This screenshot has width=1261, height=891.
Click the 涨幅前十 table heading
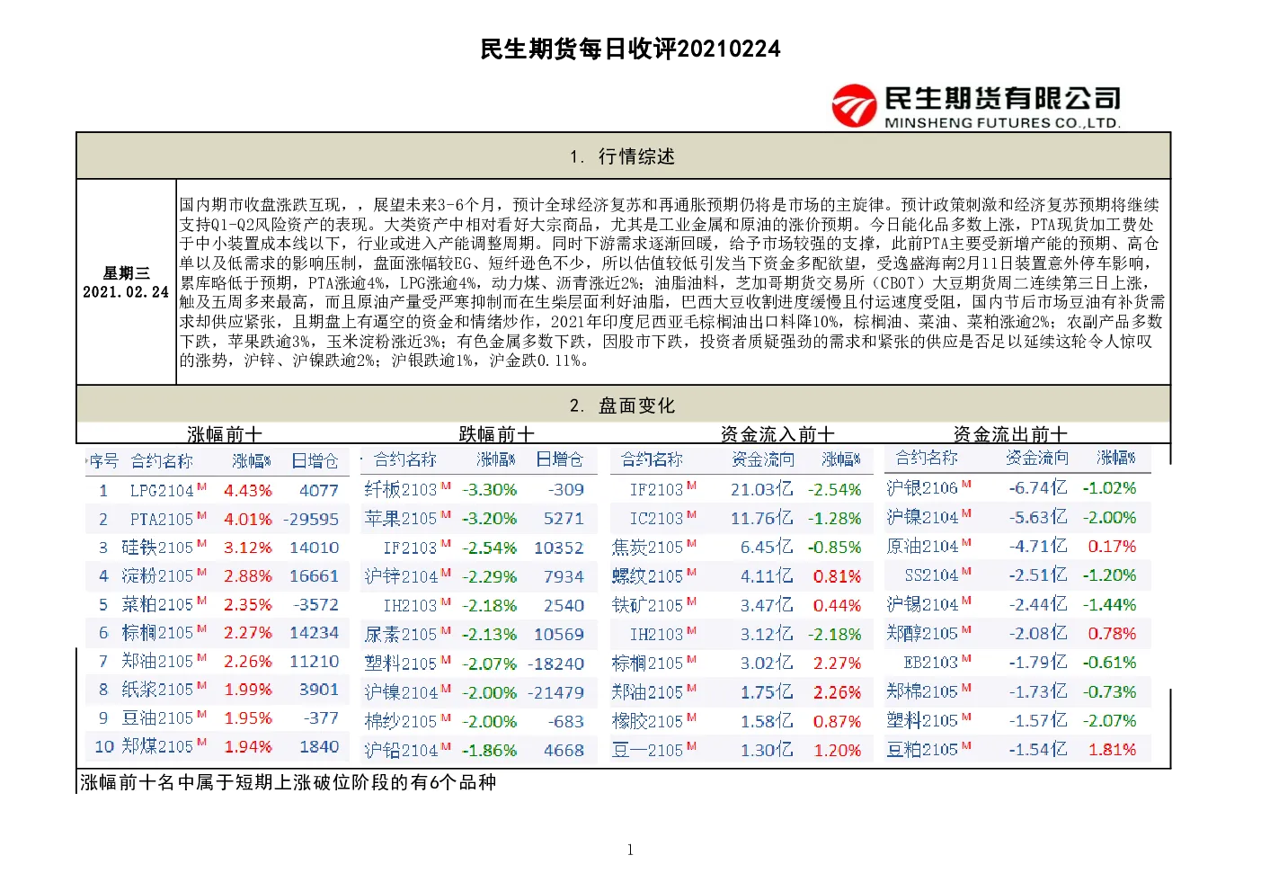point(225,434)
